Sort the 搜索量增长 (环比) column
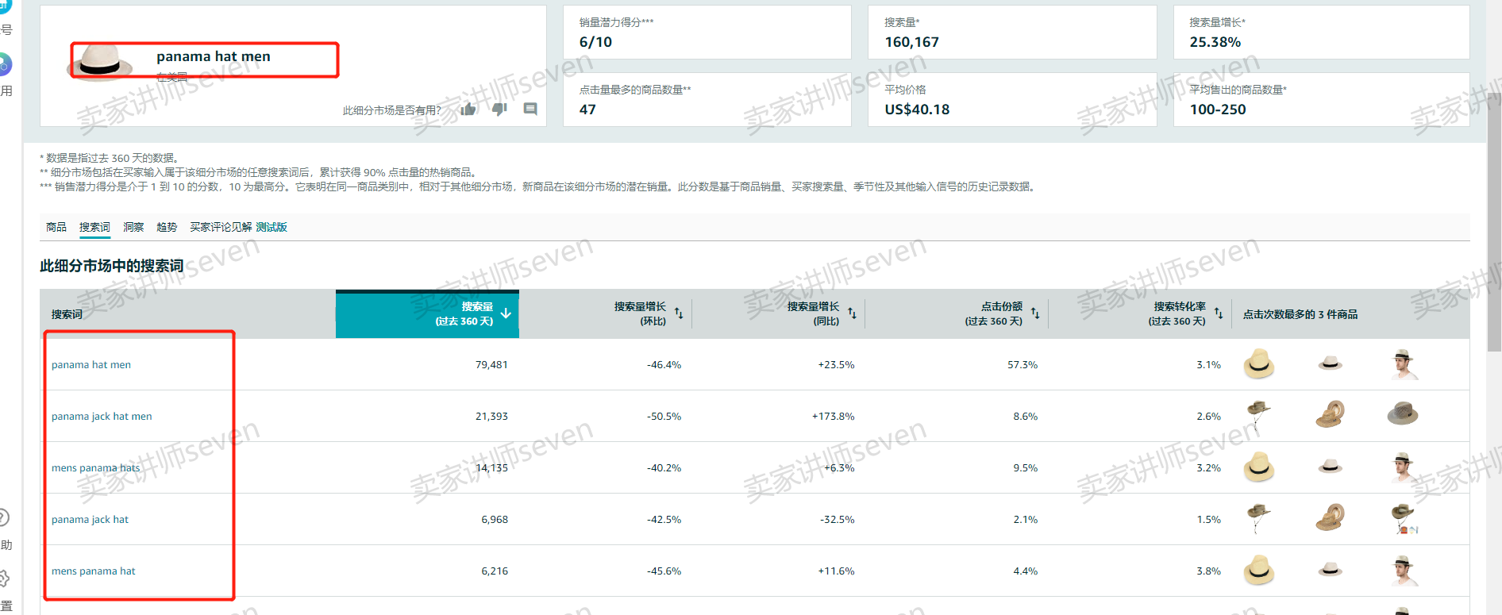The height and width of the screenshot is (615, 1502). coord(679,313)
